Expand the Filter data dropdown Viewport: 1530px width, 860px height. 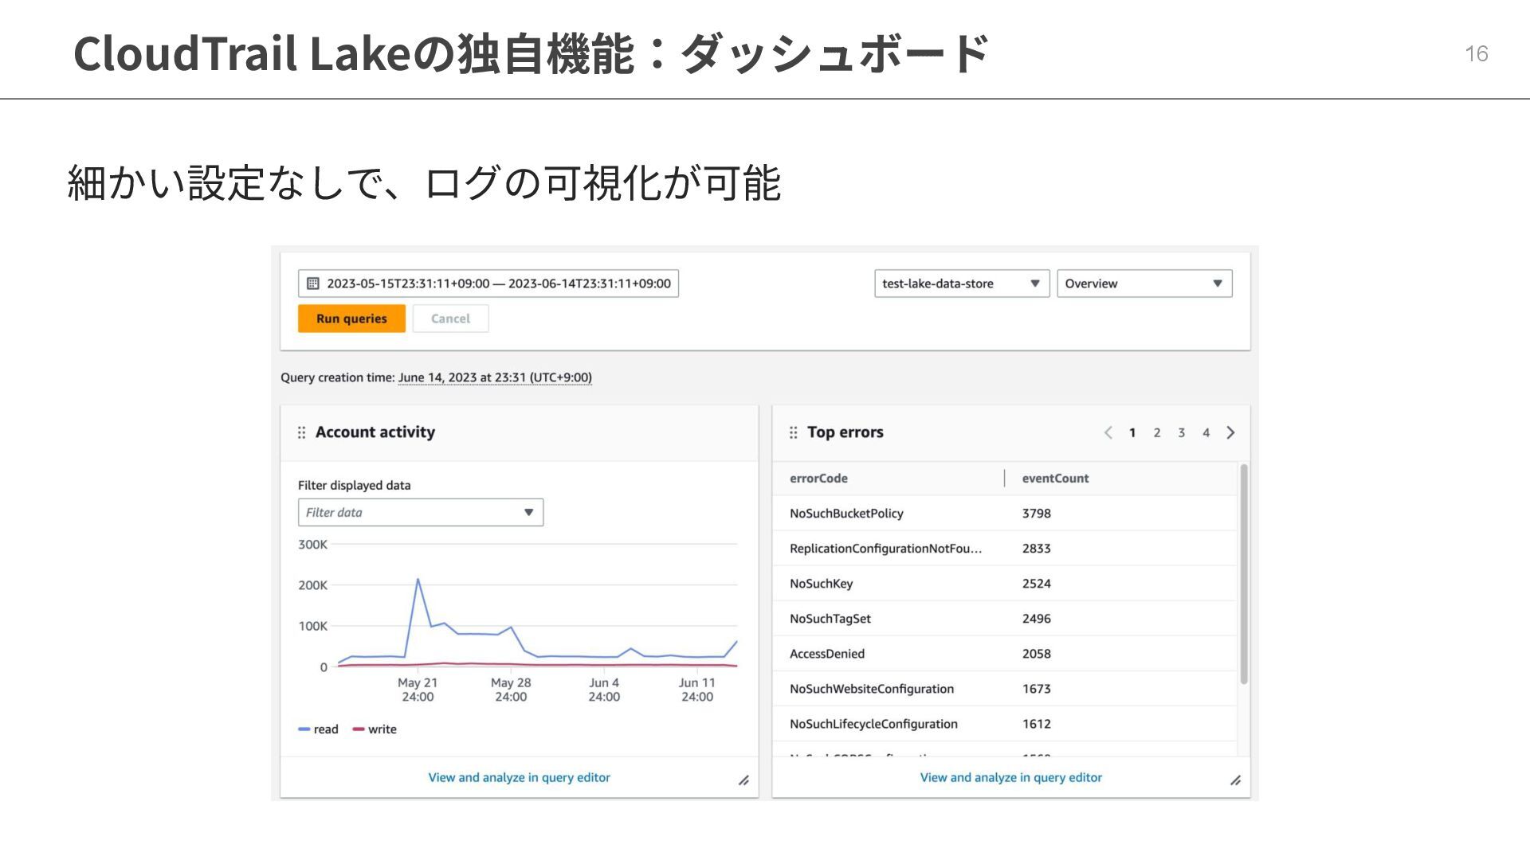420,513
